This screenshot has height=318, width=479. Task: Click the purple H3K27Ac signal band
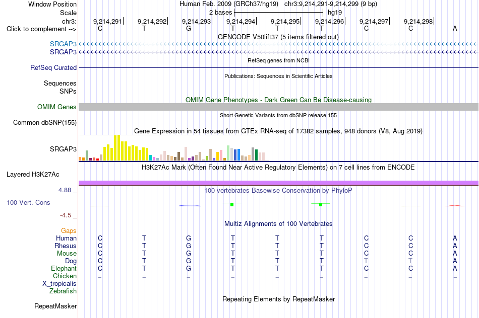click(x=278, y=183)
